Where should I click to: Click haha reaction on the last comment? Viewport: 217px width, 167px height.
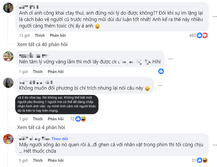205,160
